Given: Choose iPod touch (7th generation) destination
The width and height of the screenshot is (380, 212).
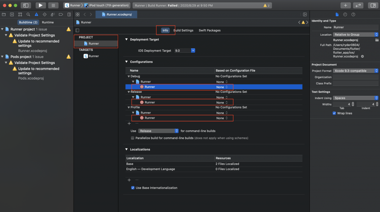Looking at the screenshot, I should click(107, 5).
